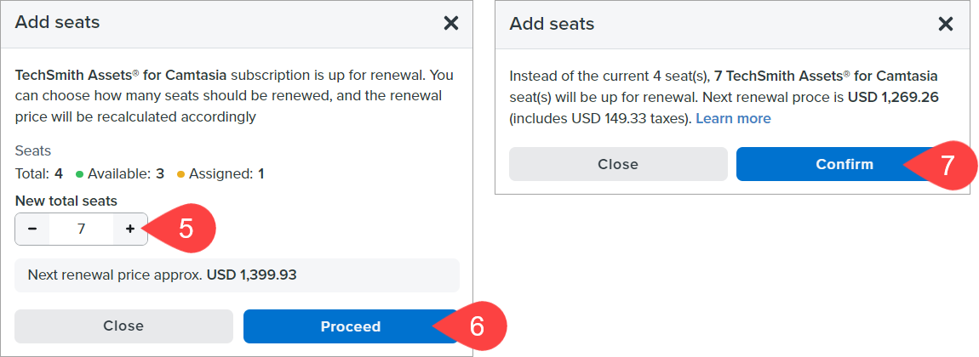This screenshot has height=357, width=979.
Task: Click the red callout marker numbered 6
Action: [x=475, y=326]
